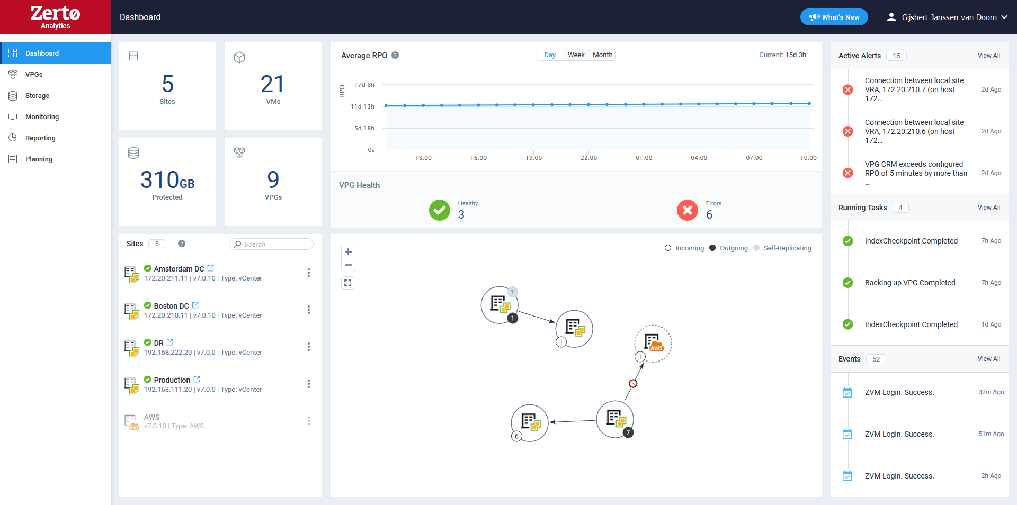Zoom in on the site topology map
This screenshot has width=1017, height=505.
(348, 252)
